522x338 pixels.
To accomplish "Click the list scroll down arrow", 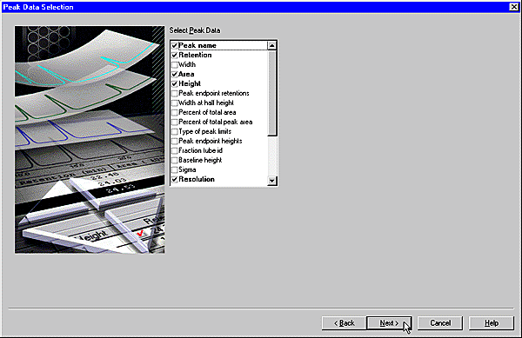I will [x=272, y=181].
